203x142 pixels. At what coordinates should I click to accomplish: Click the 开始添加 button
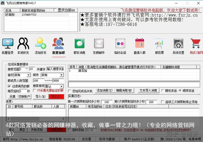[x=37, y=130]
